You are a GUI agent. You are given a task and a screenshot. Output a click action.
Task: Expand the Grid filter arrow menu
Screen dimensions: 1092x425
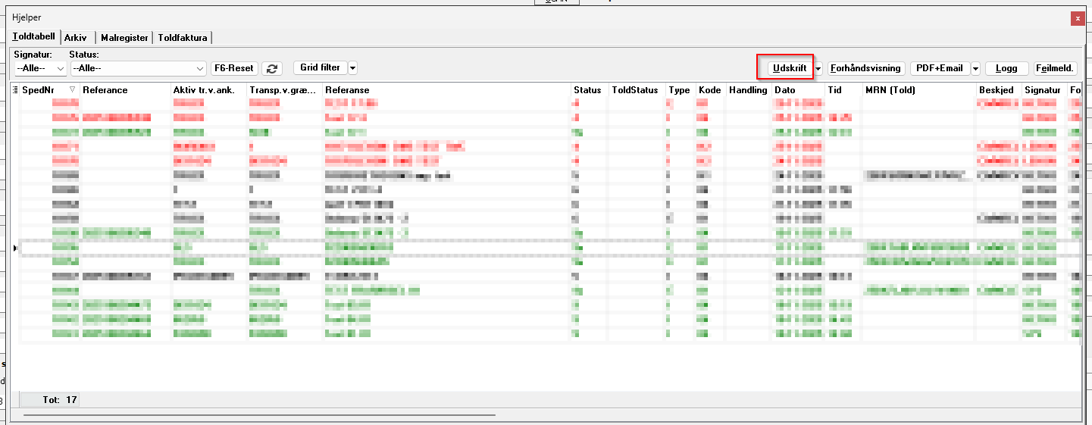[352, 68]
